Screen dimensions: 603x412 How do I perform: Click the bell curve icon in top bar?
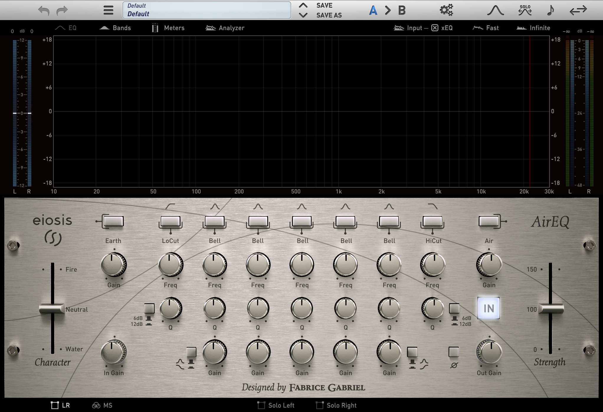[x=496, y=10]
